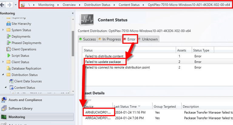Switch to the Success tab
Image resolution: width=233 pixels, height=125 pixels.
(88, 39)
